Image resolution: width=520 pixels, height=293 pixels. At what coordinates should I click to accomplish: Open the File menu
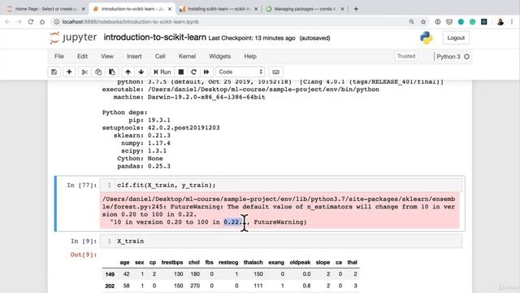click(x=59, y=56)
